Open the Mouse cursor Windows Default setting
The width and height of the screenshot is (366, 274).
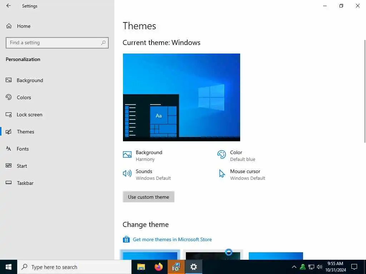coord(241,174)
